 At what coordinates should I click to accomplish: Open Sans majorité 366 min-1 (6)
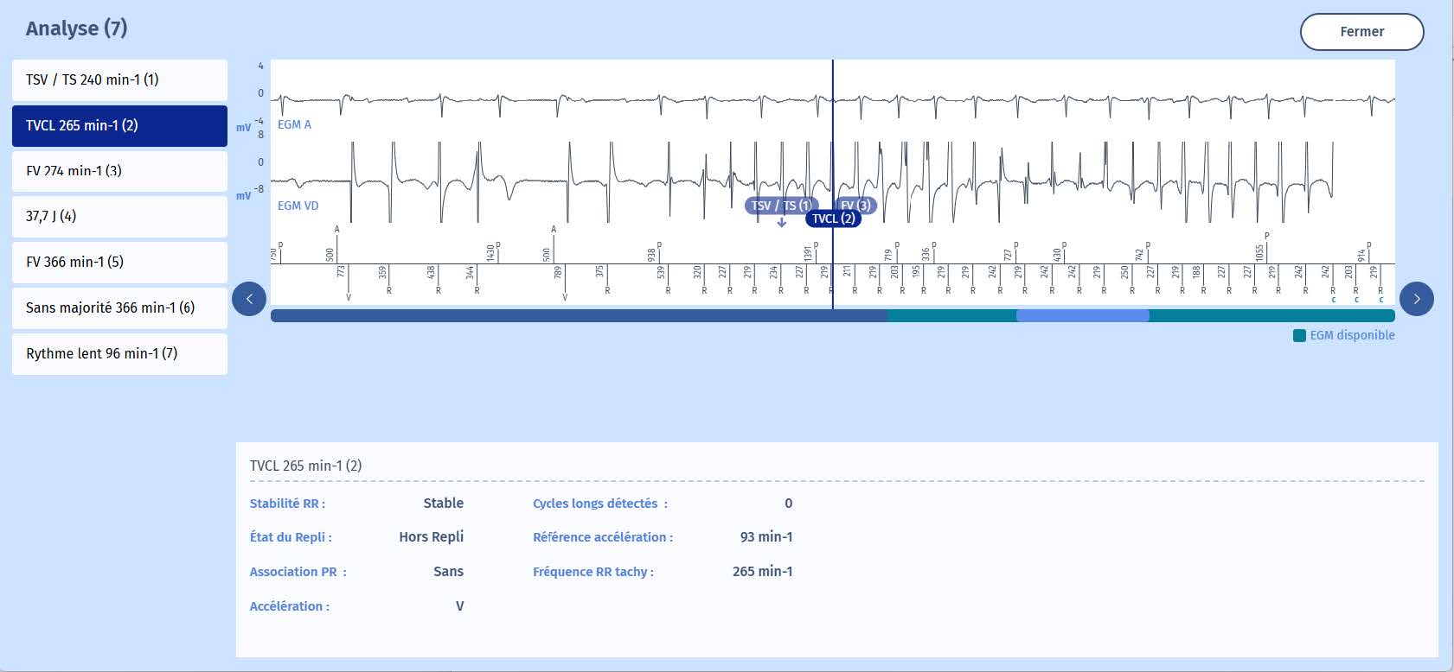pos(119,308)
